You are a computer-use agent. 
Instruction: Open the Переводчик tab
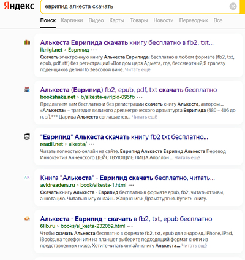coord(194,20)
